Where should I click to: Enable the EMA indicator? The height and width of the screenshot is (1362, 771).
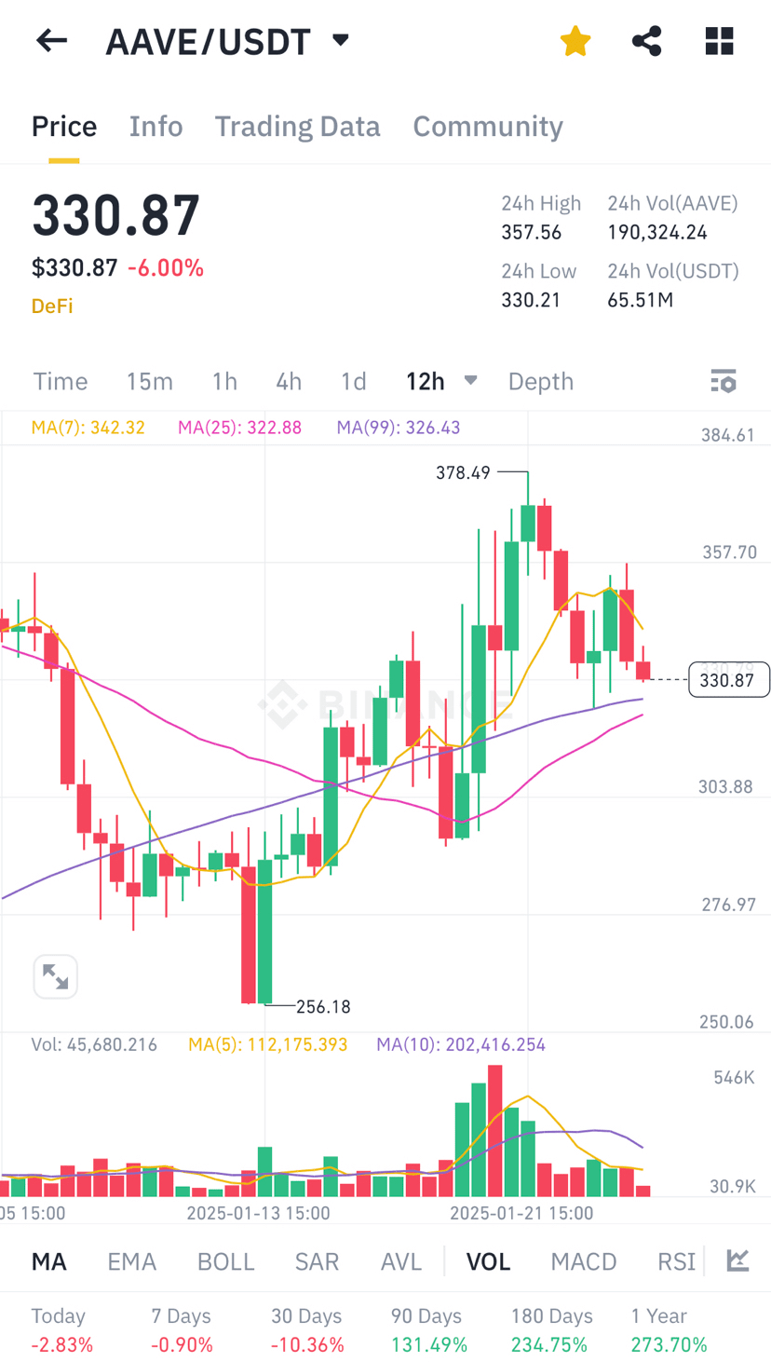131,1261
